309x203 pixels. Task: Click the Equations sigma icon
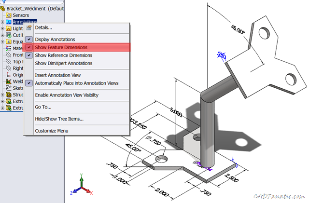tap(9, 42)
